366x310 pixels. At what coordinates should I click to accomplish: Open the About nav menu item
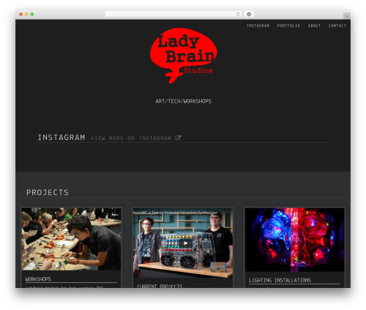click(314, 26)
